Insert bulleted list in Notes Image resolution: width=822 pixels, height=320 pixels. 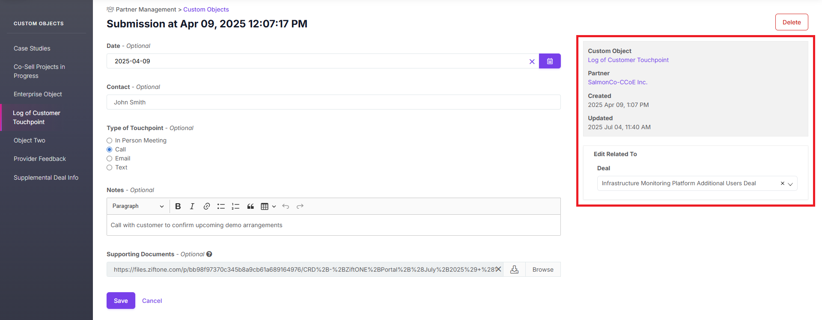pos(221,206)
